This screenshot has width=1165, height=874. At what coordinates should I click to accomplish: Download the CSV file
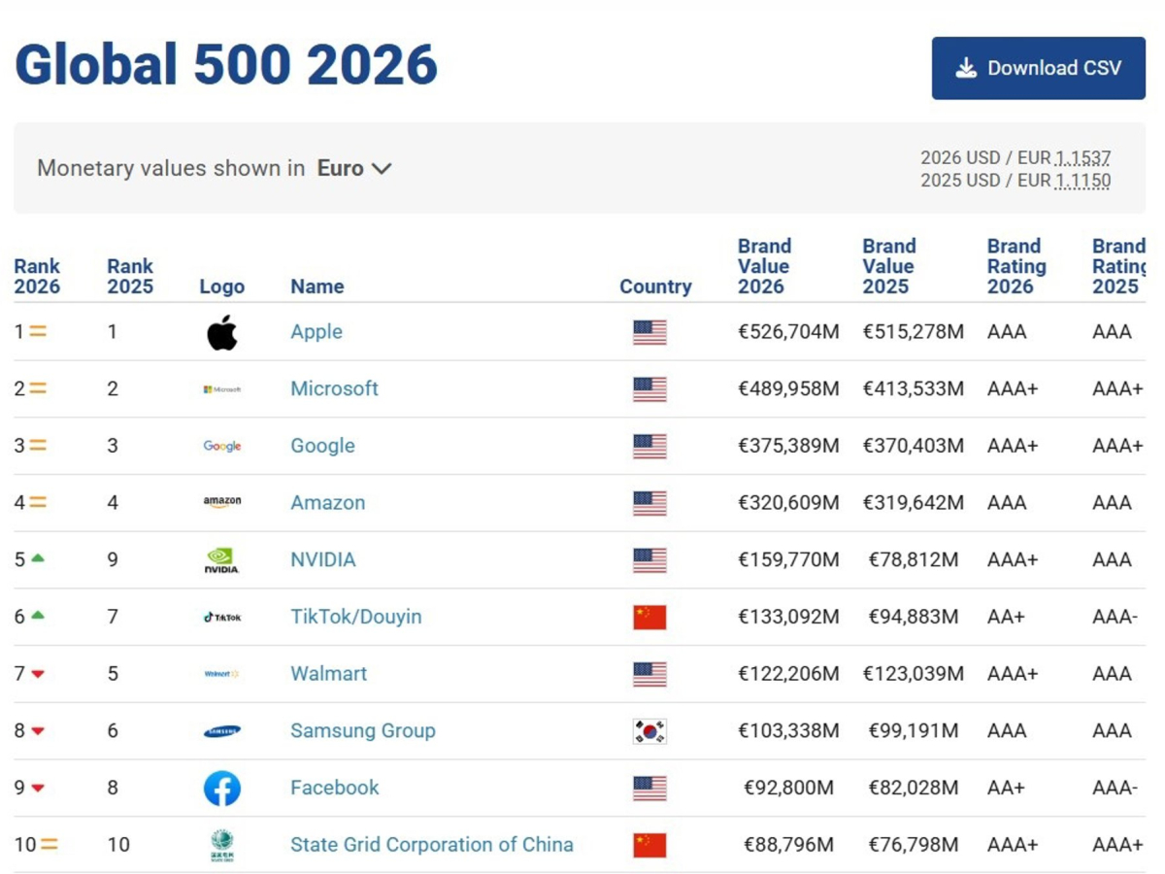coord(1038,68)
